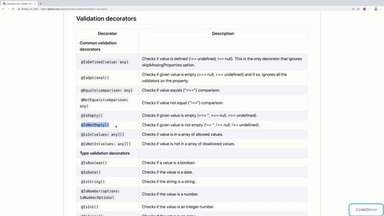
Task: Click the "Description" column header
Action: pos(223,34)
